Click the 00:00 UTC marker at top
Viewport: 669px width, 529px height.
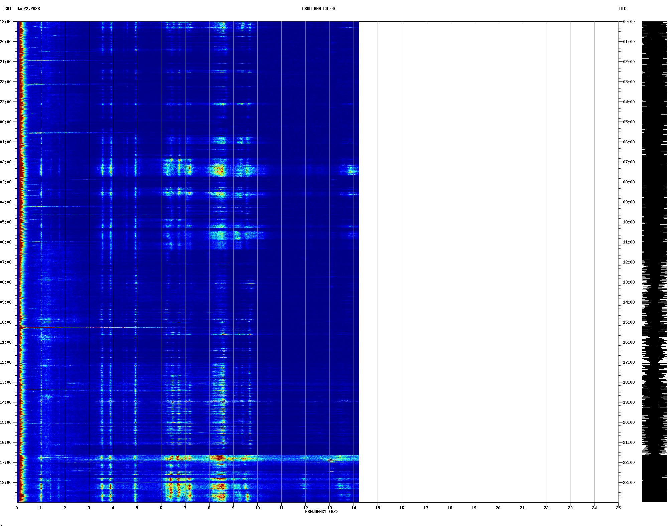pos(629,22)
